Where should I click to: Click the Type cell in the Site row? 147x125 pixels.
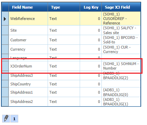pos(64,30)
